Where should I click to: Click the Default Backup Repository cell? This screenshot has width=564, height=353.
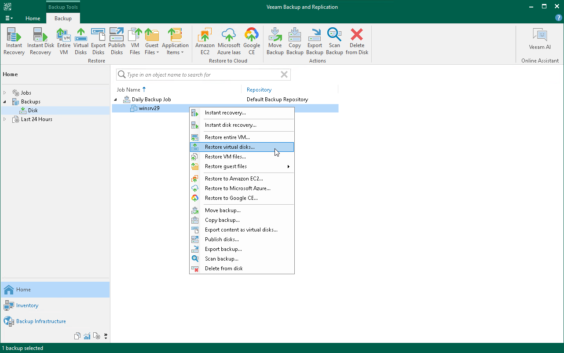(277, 99)
